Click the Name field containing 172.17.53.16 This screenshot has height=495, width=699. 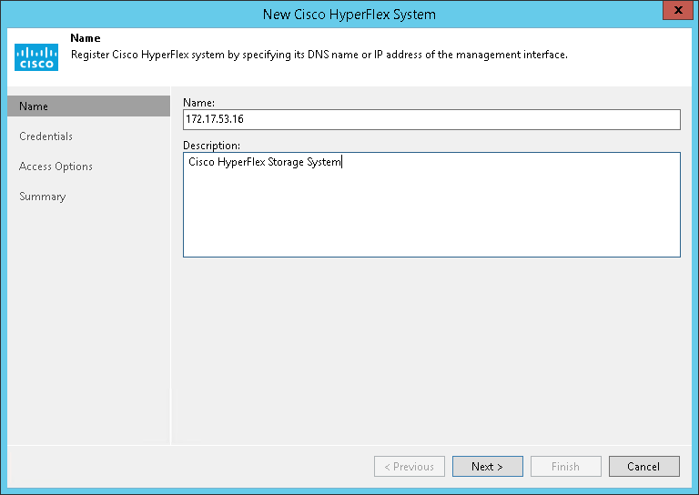(431, 120)
